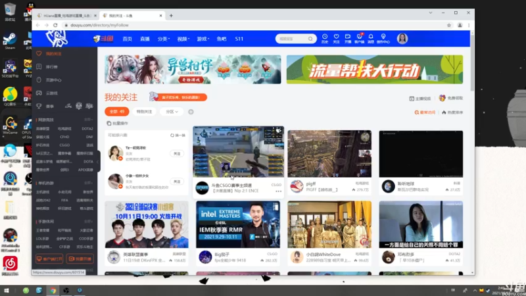Expand 全部 next to 手游休闲 section
526x296 pixels.
click(x=88, y=222)
